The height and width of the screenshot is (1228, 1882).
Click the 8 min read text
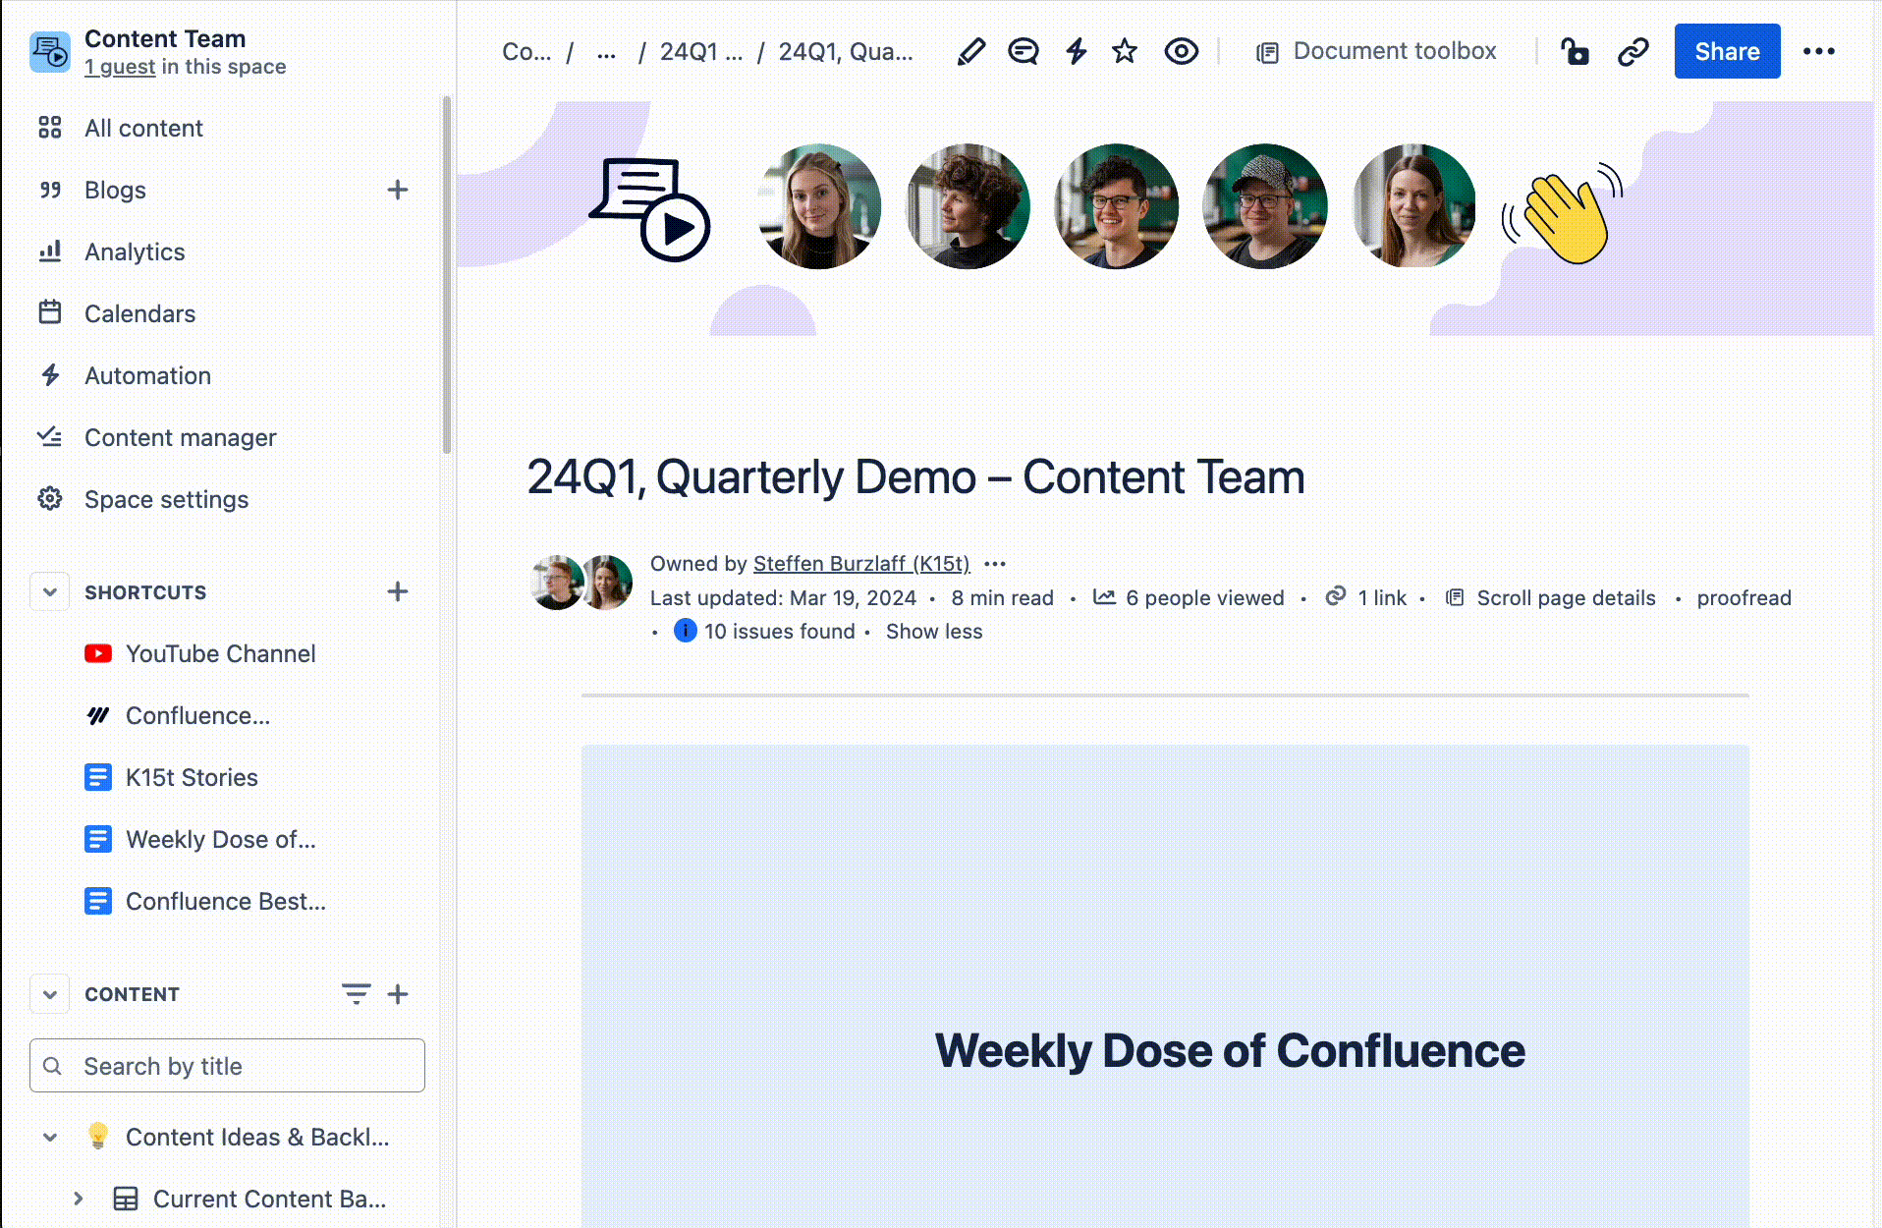tap(1002, 597)
